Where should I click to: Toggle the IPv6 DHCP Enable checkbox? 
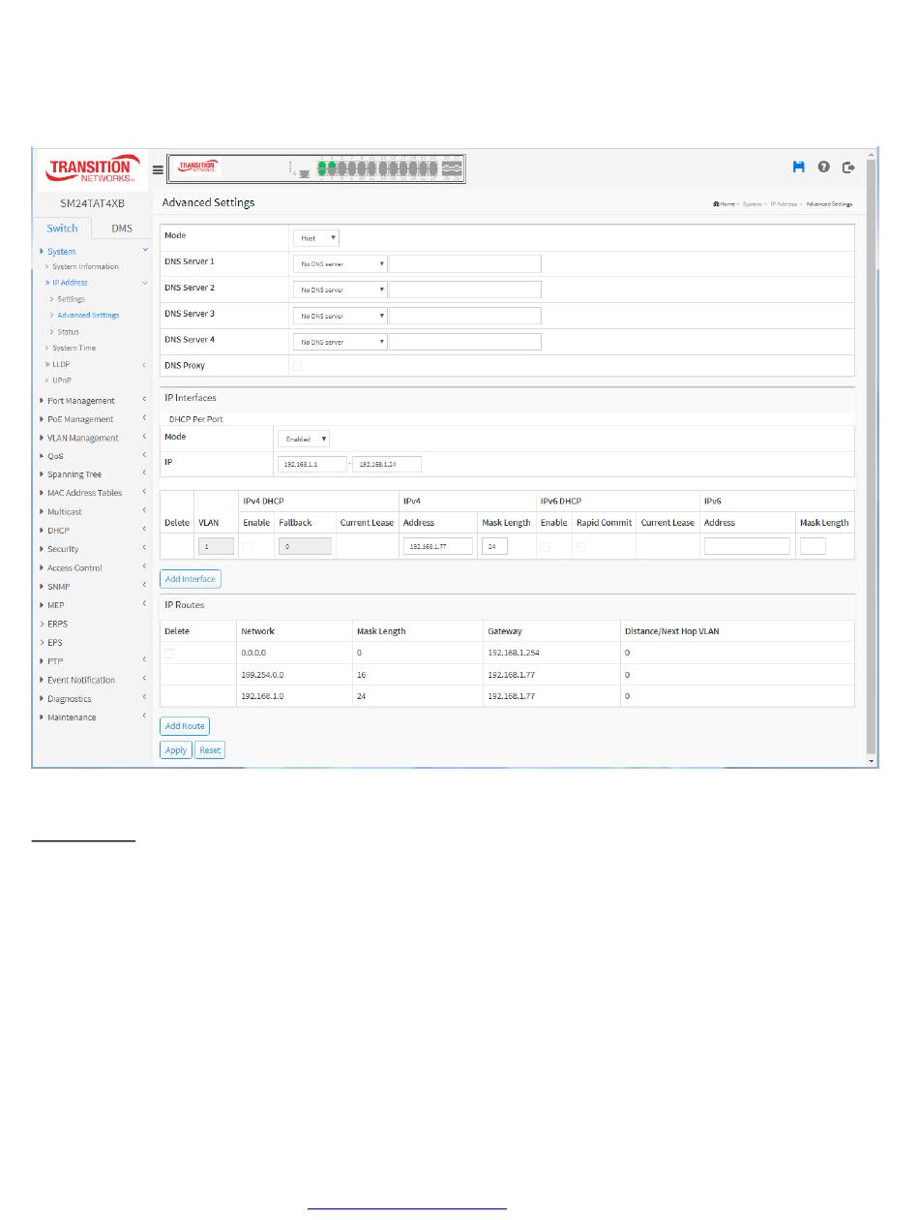[x=547, y=547]
